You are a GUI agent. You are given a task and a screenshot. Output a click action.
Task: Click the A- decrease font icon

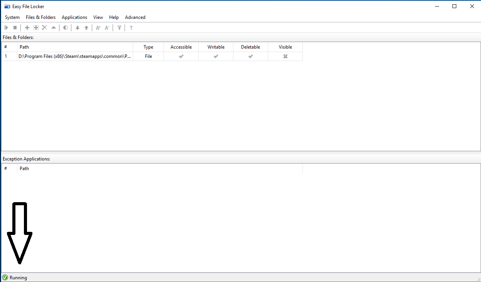pyautogui.click(x=107, y=28)
